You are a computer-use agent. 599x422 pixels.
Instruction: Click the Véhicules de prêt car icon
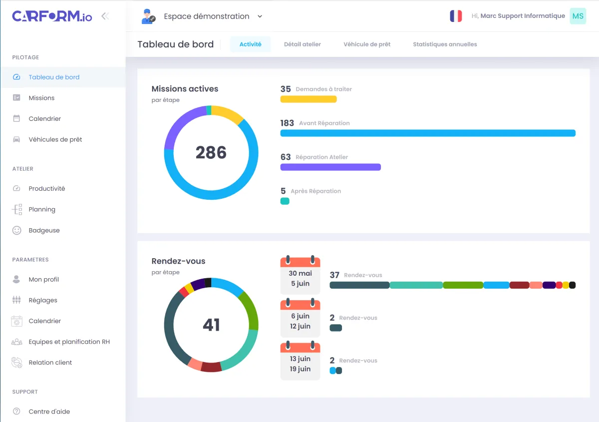tap(17, 139)
